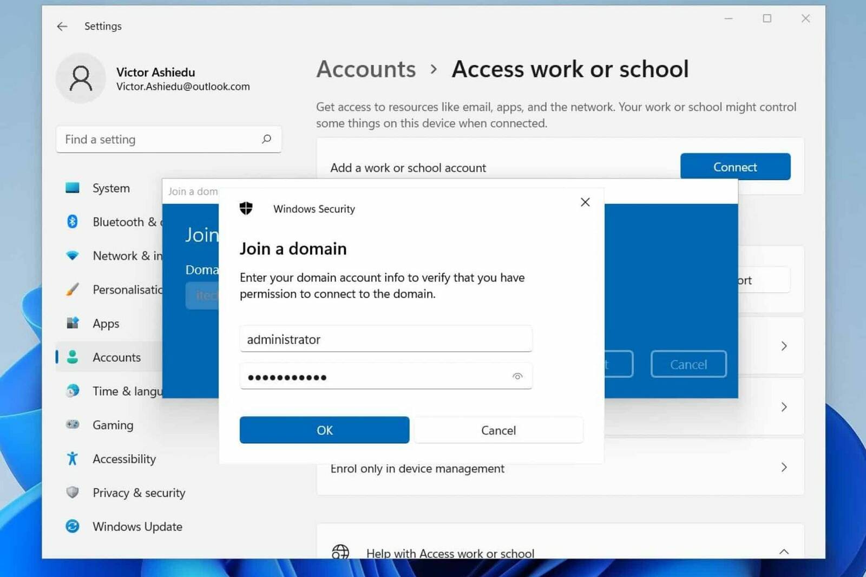
Task: Click the search magnifier icon
Action: pos(266,139)
